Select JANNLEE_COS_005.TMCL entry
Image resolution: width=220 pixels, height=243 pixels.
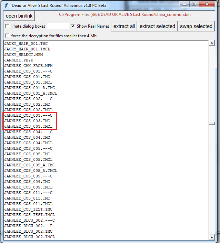pos(29,159)
